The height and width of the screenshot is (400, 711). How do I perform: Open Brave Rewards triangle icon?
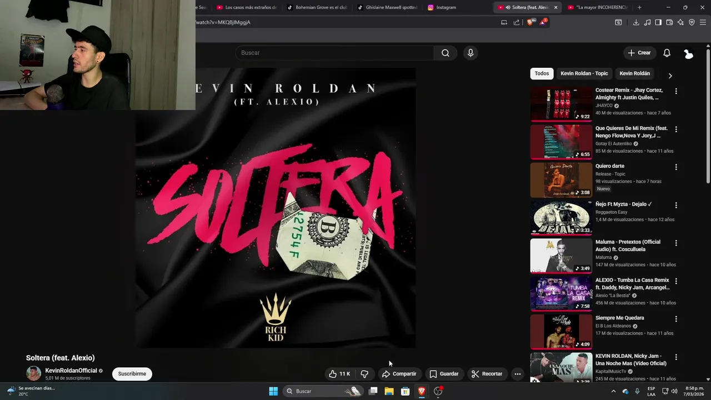point(543,22)
